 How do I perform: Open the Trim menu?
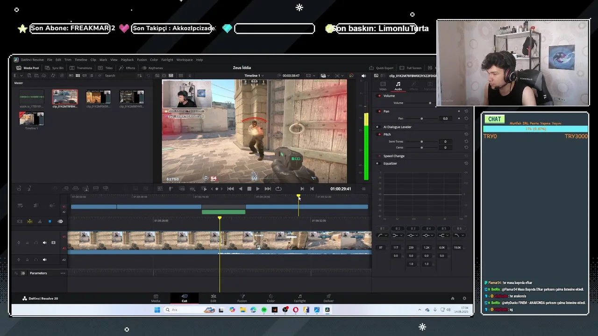coord(68,60)
